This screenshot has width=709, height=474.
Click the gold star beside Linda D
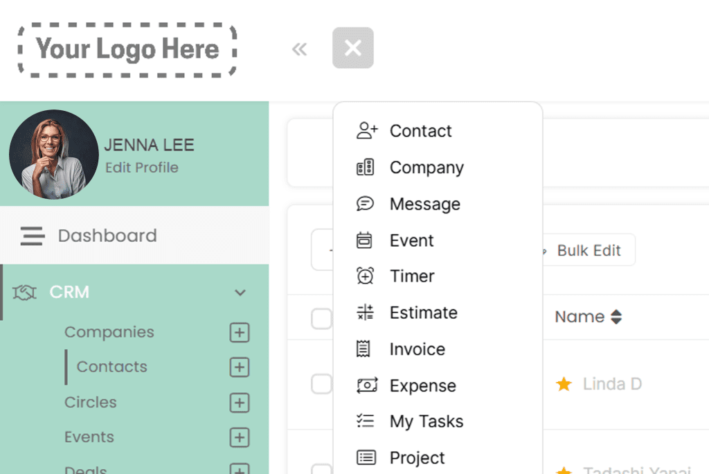point(564,384)
